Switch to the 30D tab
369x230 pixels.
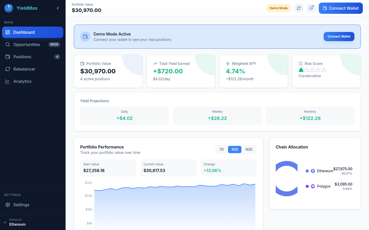234,149
